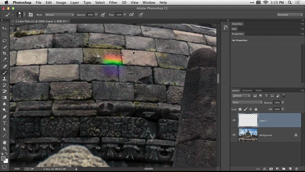Select the Clone Stamp tool
The height and width of the screenshot is (172, 305).
coord(5,79)
